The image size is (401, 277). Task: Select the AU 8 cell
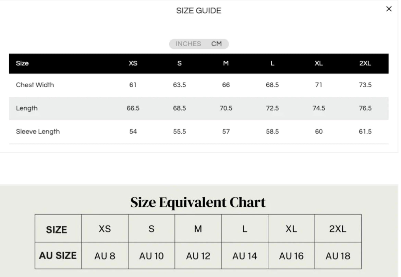pos(105,256)
